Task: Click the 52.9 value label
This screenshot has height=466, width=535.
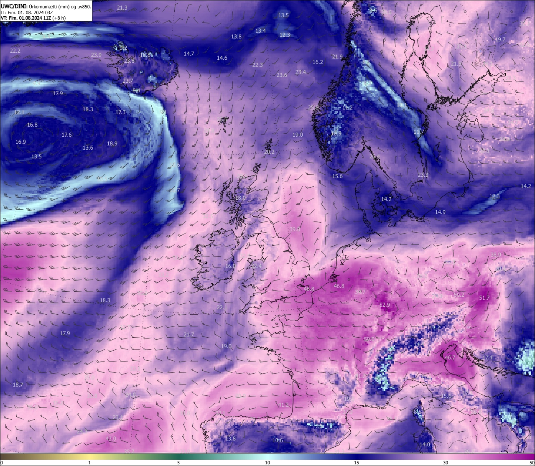Action: pyautogui.click(x=385, y=305)
